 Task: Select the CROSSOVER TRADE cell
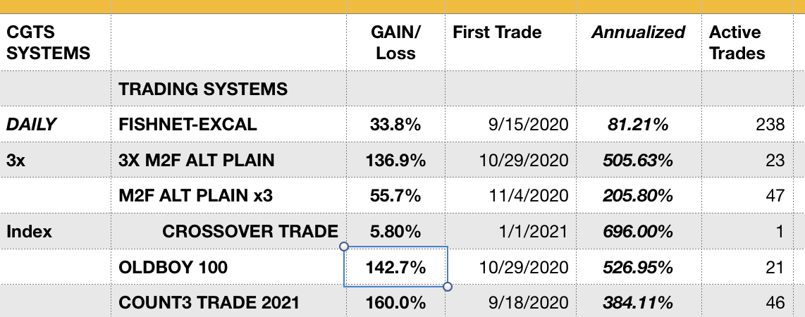(x=250, y=231)
